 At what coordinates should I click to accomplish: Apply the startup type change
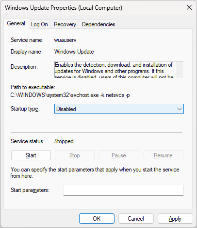pyautogui.click(x=175, y=219)
